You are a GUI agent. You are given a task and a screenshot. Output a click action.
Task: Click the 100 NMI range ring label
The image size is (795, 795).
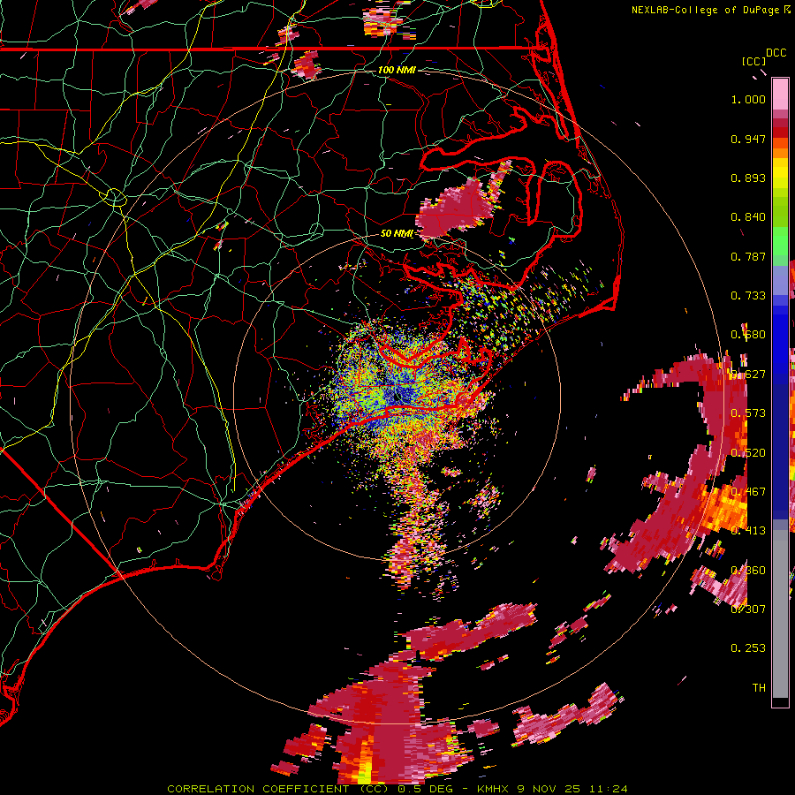pos(397,70)
